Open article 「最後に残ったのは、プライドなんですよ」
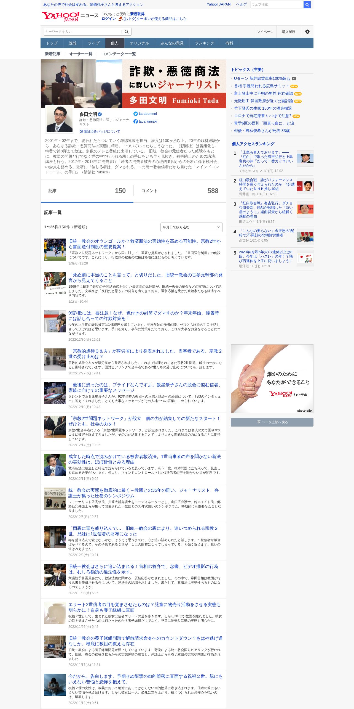This screenshot has height=709, width=354. click(145, 388)
